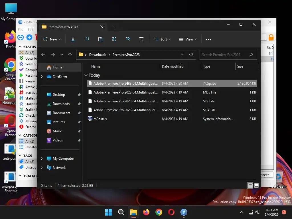Go up one folder level arrow
The width and height of the screenshot is (292, 219).
[70, 55]
